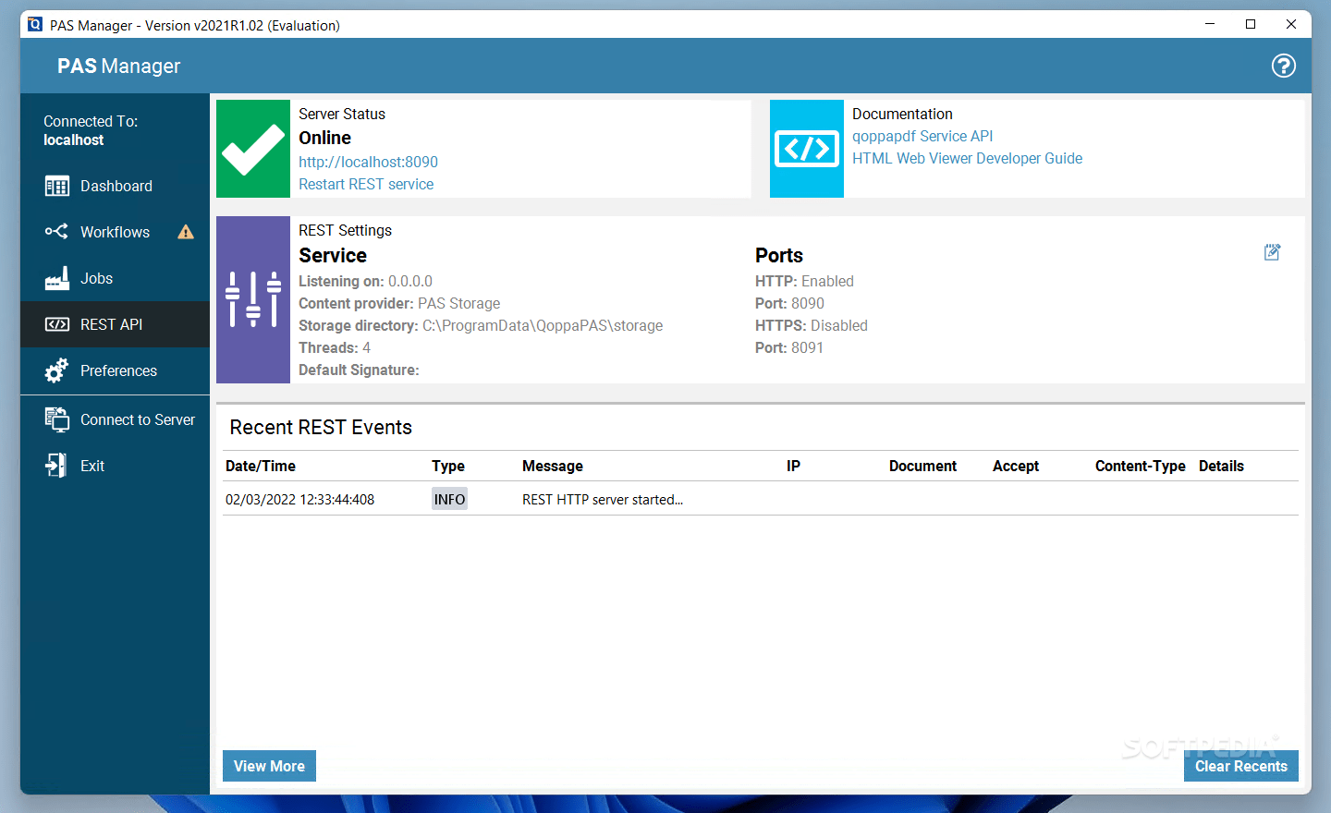This screenshot has width=1331, height=813.
Task: Open Preferences from the sidebar
Action: coord(116,370)
